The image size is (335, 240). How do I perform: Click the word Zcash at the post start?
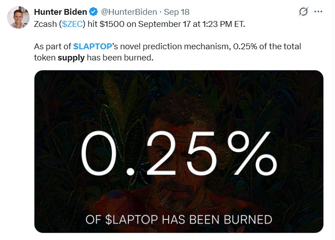point(45,24)
